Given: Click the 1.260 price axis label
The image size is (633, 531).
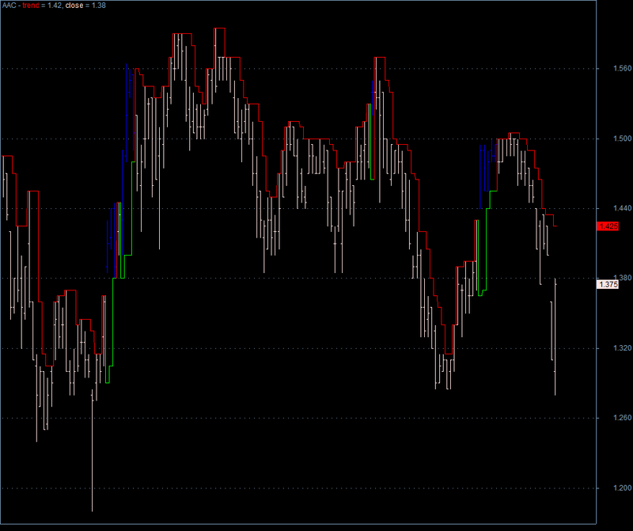Looking at the screenshot, I should click(622, 418).
